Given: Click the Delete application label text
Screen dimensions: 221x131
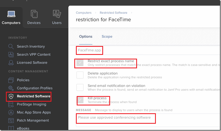Looking at the screenshot, I should tap(103, 73).
